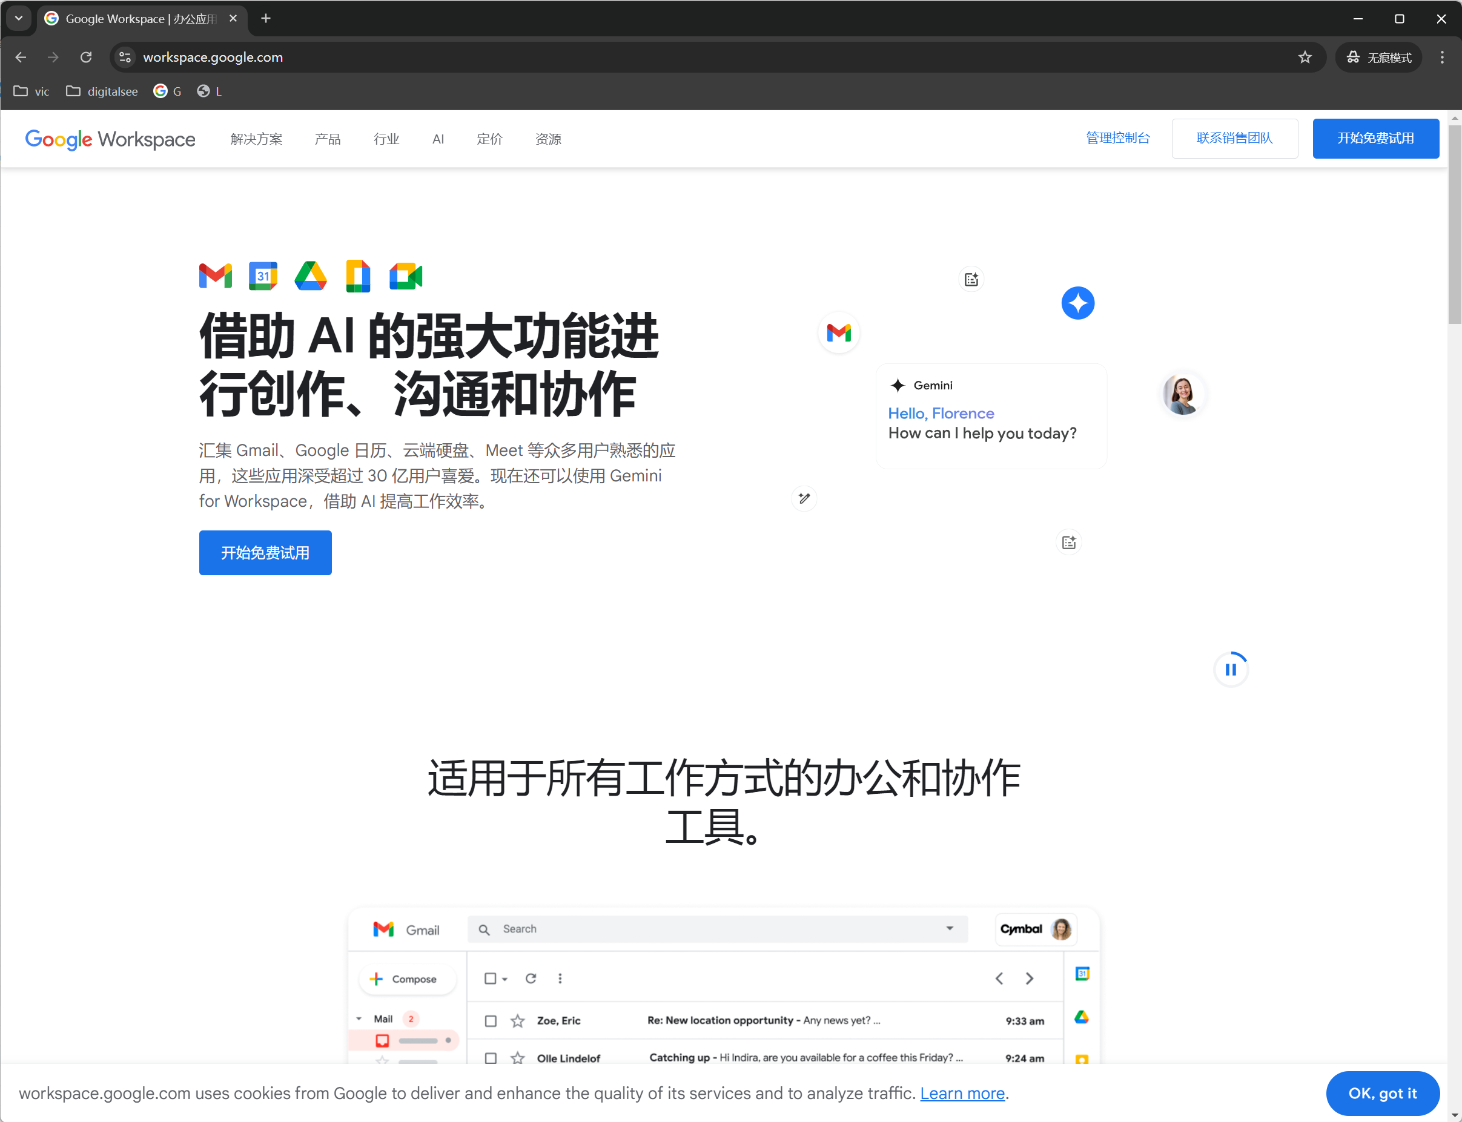The width and height of the screenshot is (1462, 1122).
Task: Go to newer emails with left chevron
Action: [999, 978]
